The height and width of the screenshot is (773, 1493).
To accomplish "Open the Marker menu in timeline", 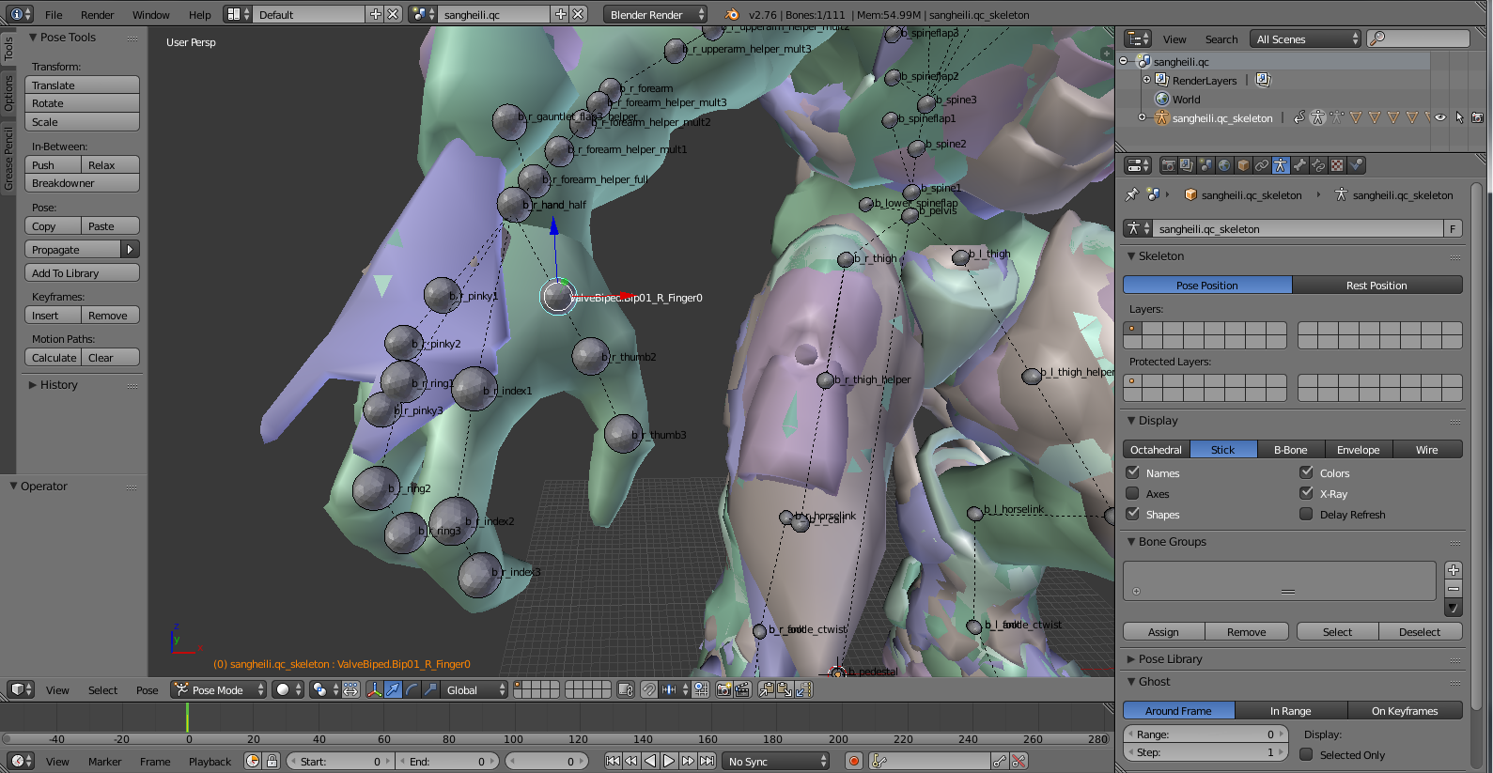I will 104,761.
